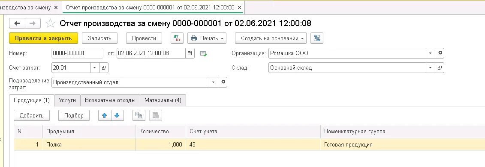485x167 pixels.
Task: Open the Основной склад warehouse form icon
Action: (x=440, y=68)
